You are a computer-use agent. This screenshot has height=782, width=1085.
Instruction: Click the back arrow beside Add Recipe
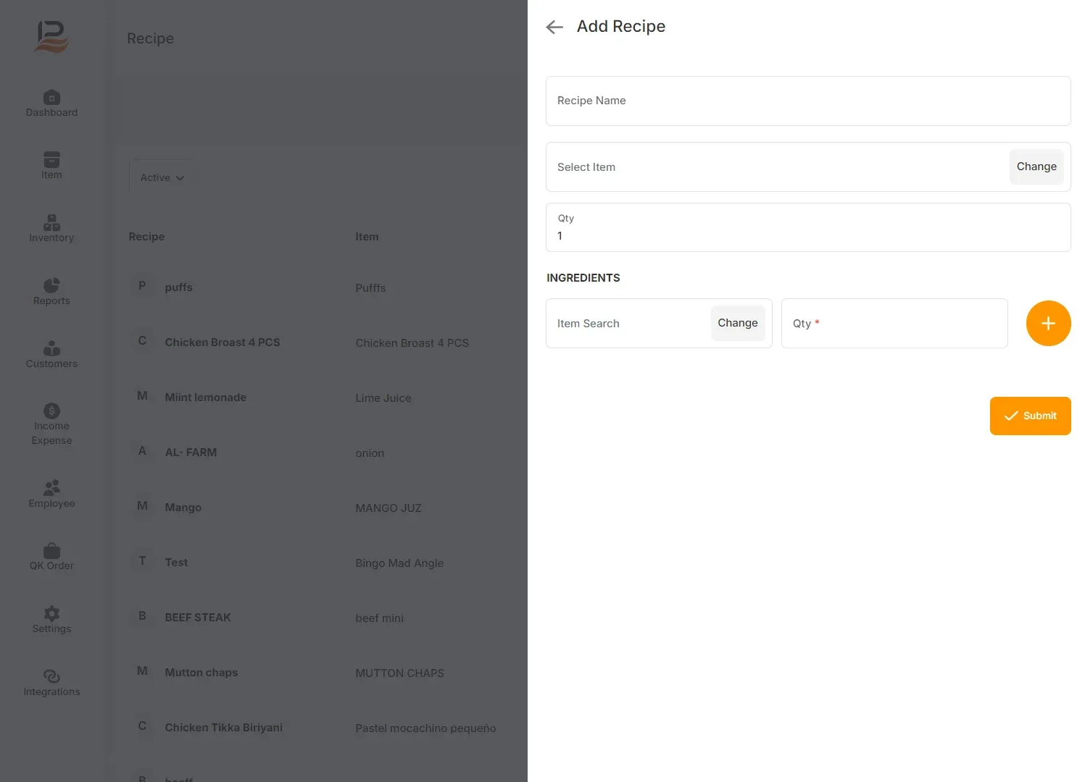click(x=554, y=27)
